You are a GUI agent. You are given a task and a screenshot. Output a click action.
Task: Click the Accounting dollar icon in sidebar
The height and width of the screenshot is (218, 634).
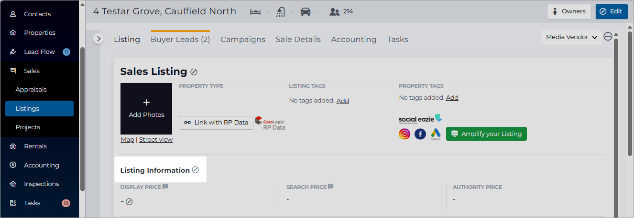[x=13, y=165]
